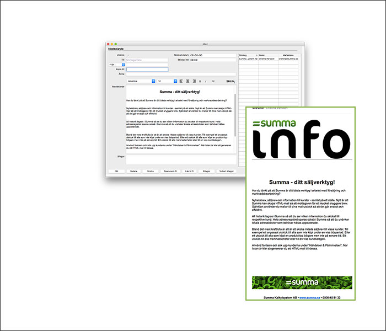Image resolution: width=386 pixels, height=331 pixels.
Task: Click the 'Skickad datum' field
Action: point(213,55)
